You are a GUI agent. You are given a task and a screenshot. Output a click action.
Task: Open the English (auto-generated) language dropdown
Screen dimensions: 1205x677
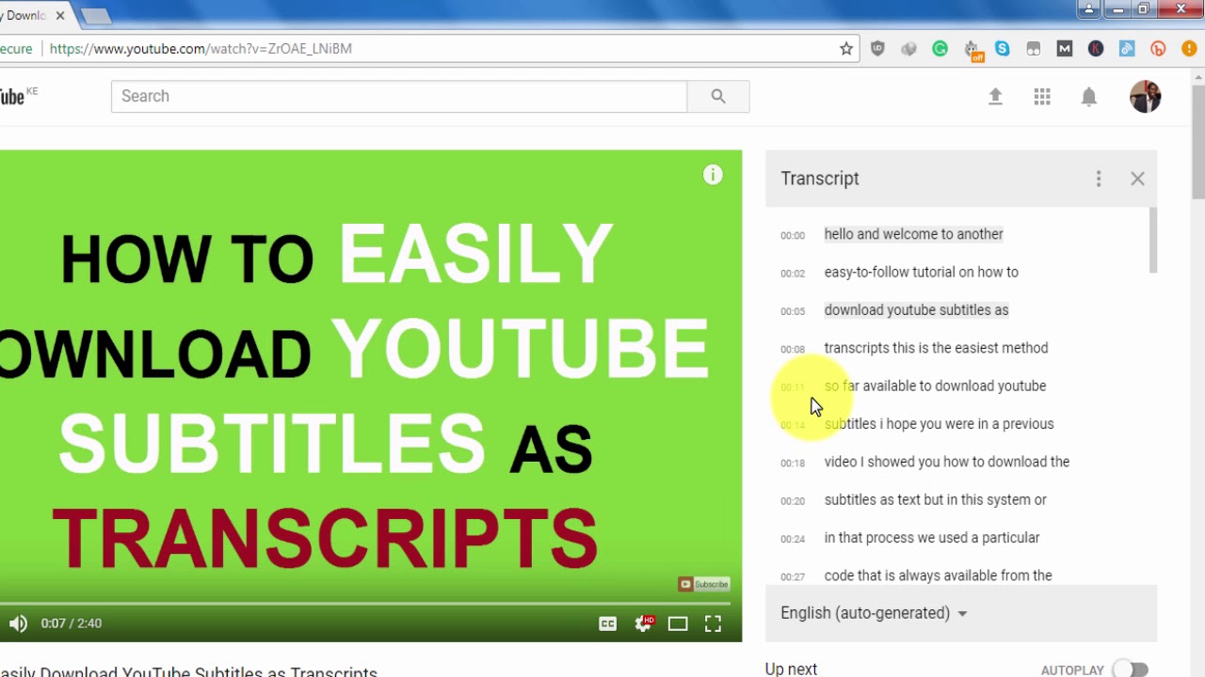874,613
